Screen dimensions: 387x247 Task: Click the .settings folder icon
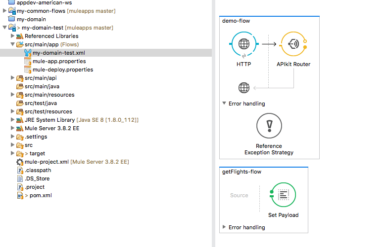[20, 137]
